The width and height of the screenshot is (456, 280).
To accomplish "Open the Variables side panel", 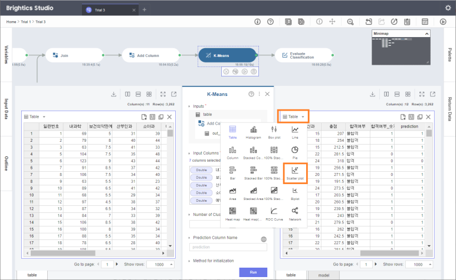I will (x=6, y=55).
